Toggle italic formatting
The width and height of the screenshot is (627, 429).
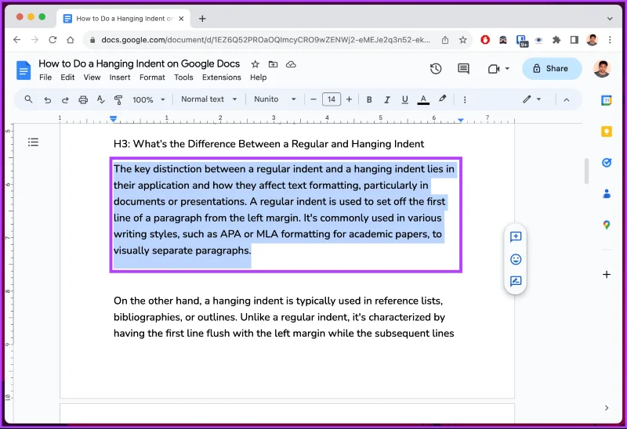point(386,99)
